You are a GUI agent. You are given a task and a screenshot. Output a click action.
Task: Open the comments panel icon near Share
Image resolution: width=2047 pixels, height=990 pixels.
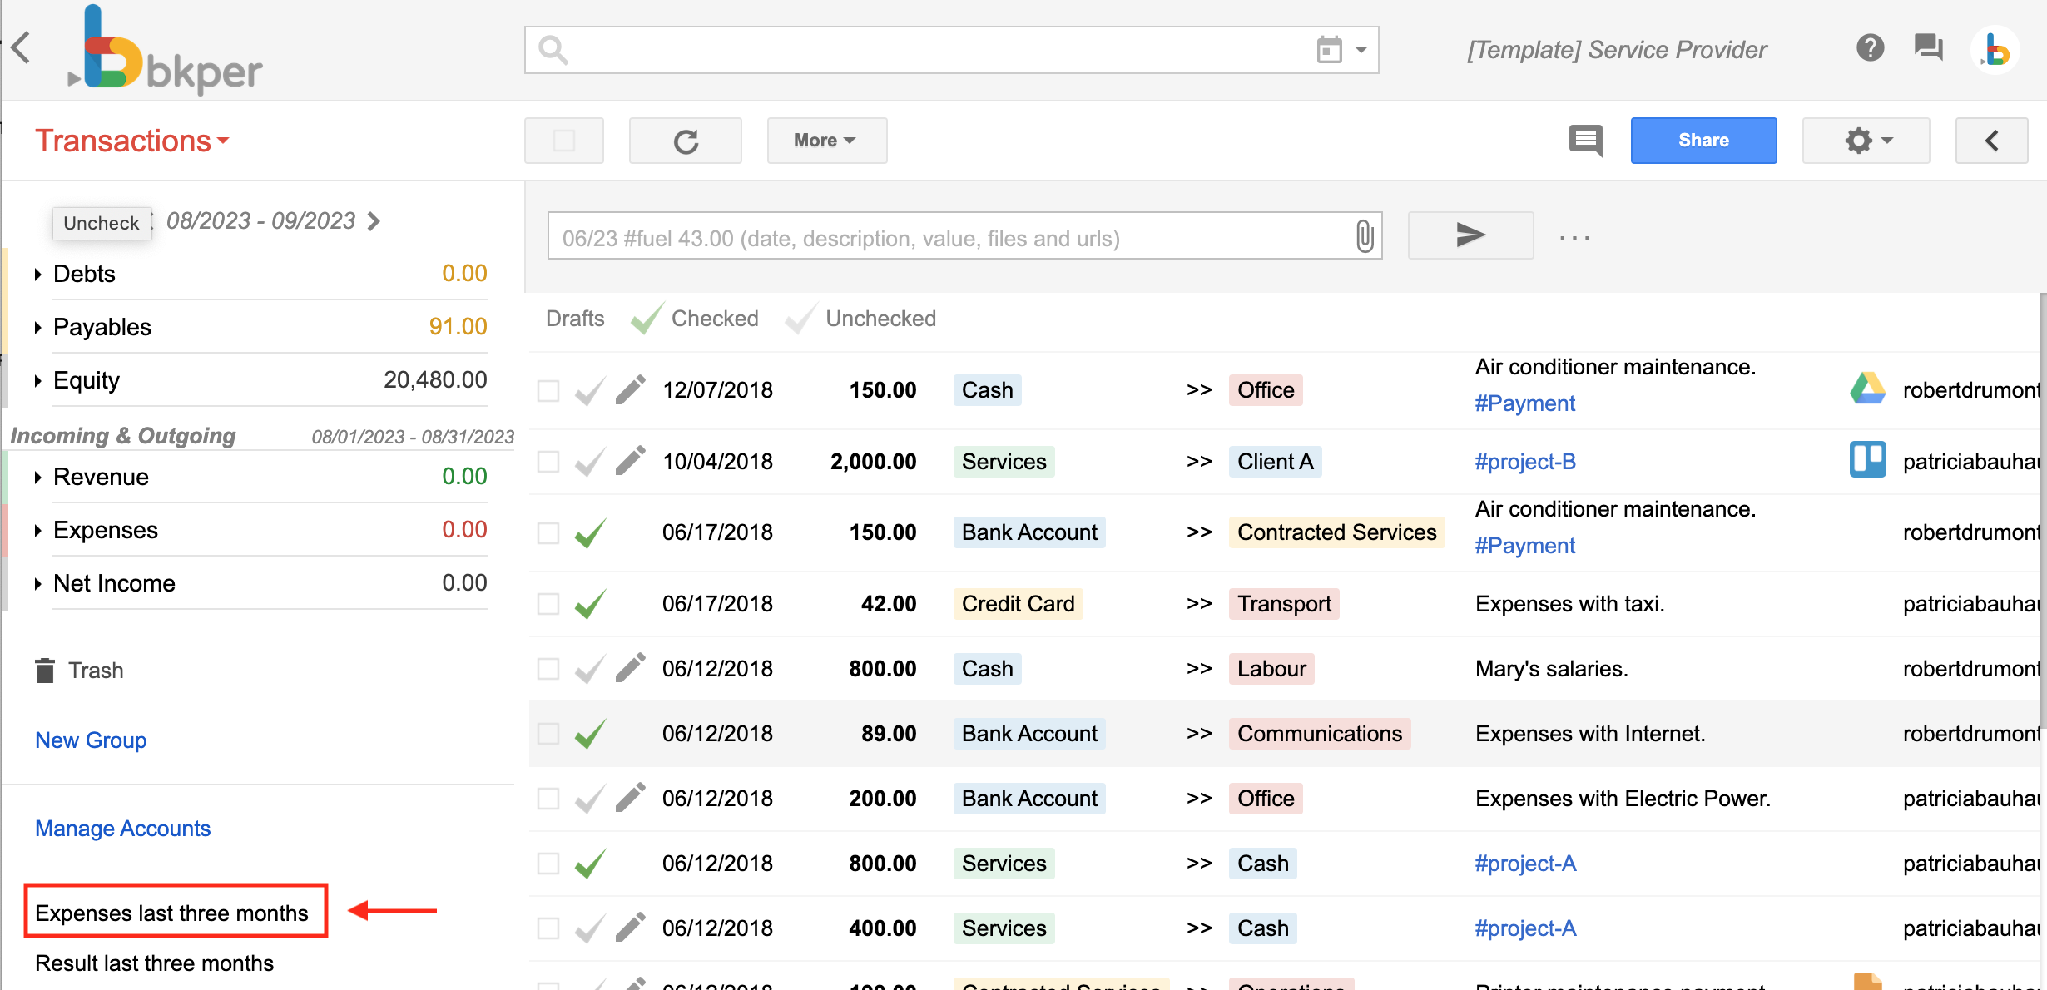tap(1585, 141)
